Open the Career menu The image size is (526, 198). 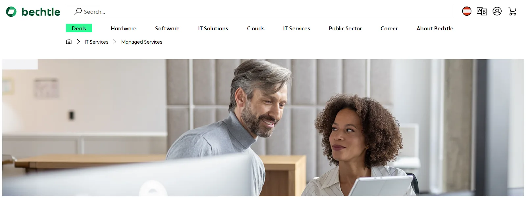point(389,28)
